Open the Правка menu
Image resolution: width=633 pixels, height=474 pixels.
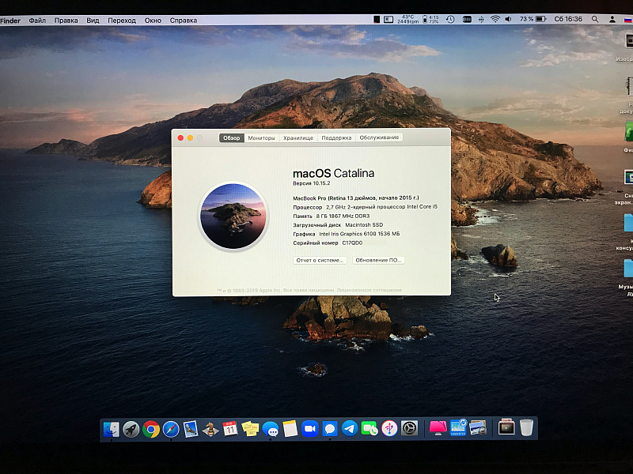[66, 20]
